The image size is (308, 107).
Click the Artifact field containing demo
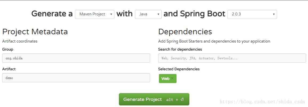[76, 78]
